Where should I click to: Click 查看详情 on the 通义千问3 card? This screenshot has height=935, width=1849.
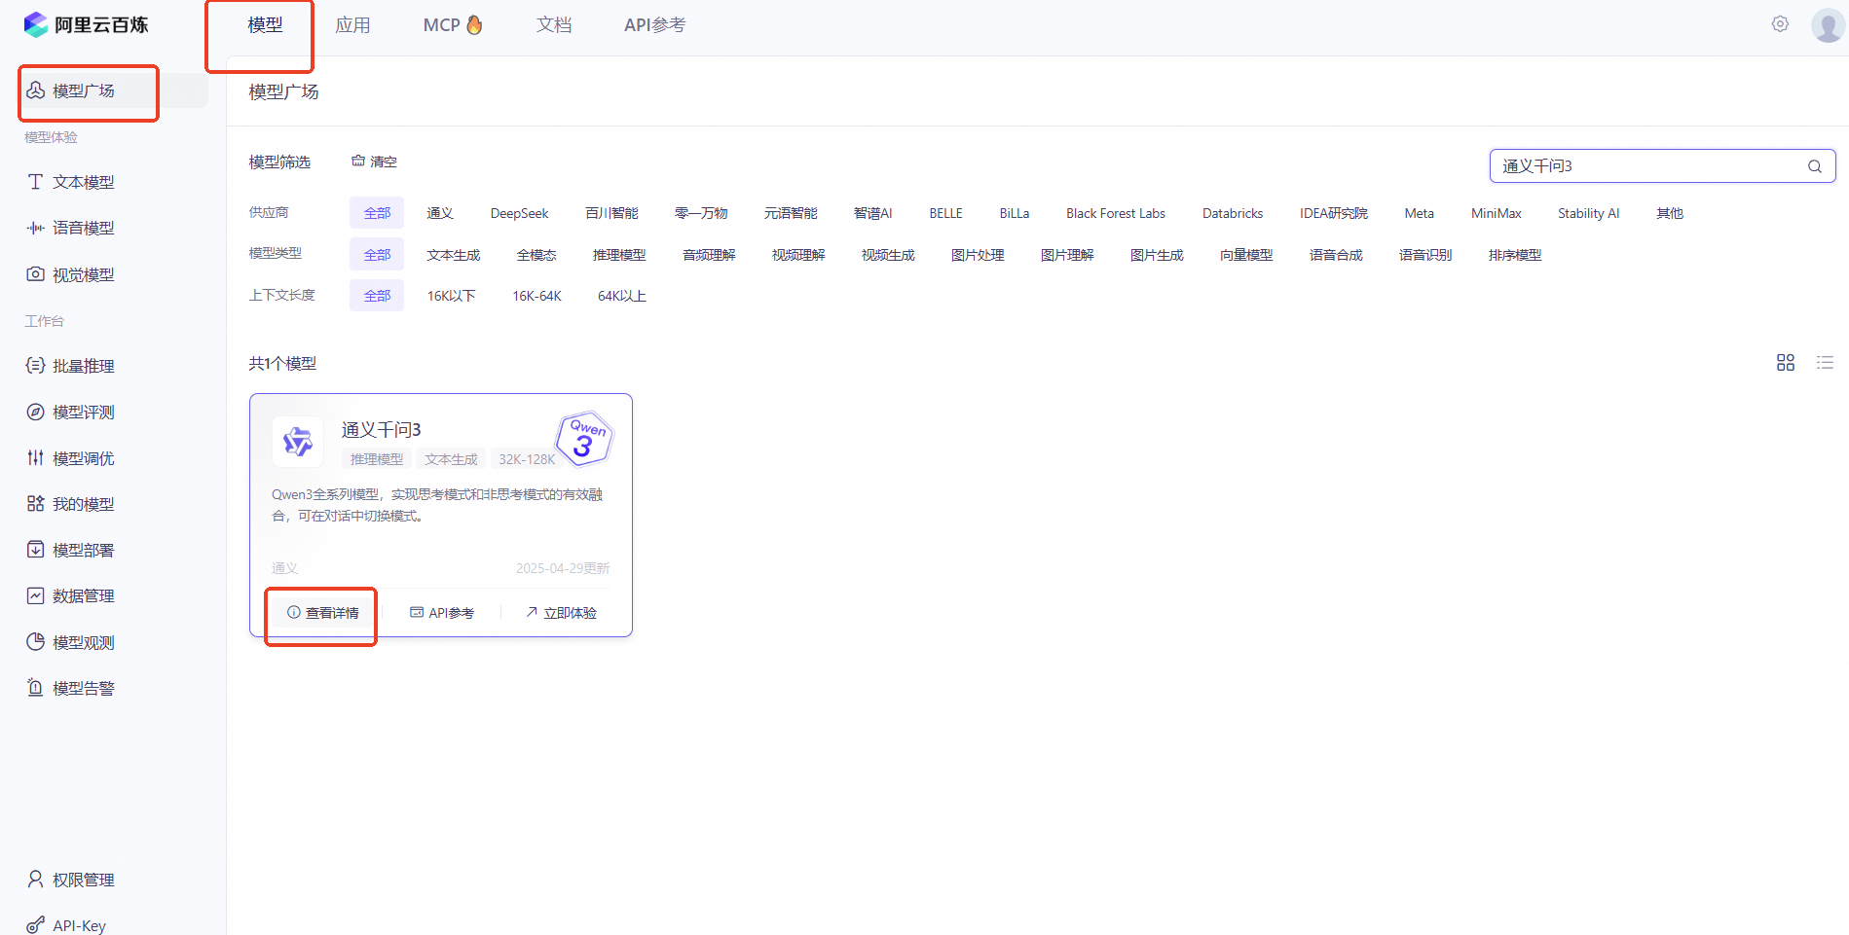pos(323,613)
